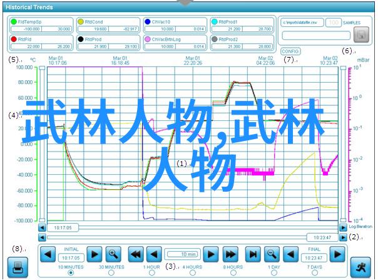The width and height of the screenshot is (378, 280).
Task: Open the CONFIG button
Action: pos(290,51)
